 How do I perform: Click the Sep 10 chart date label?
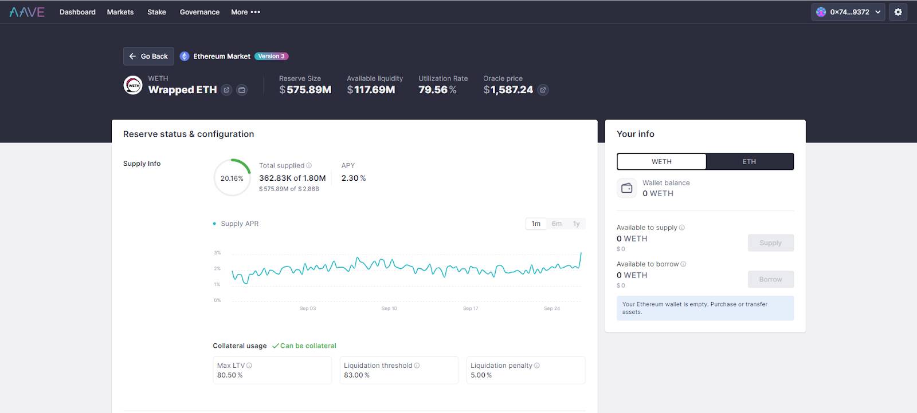[x=389, y=308]
